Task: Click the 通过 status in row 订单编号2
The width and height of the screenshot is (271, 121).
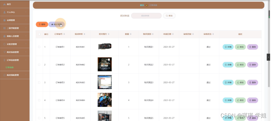Action: click(x=209, y=65)
